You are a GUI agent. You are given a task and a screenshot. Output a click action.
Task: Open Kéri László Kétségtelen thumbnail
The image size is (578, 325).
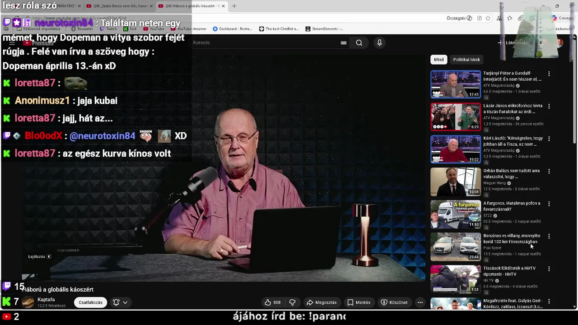point(455,149)
